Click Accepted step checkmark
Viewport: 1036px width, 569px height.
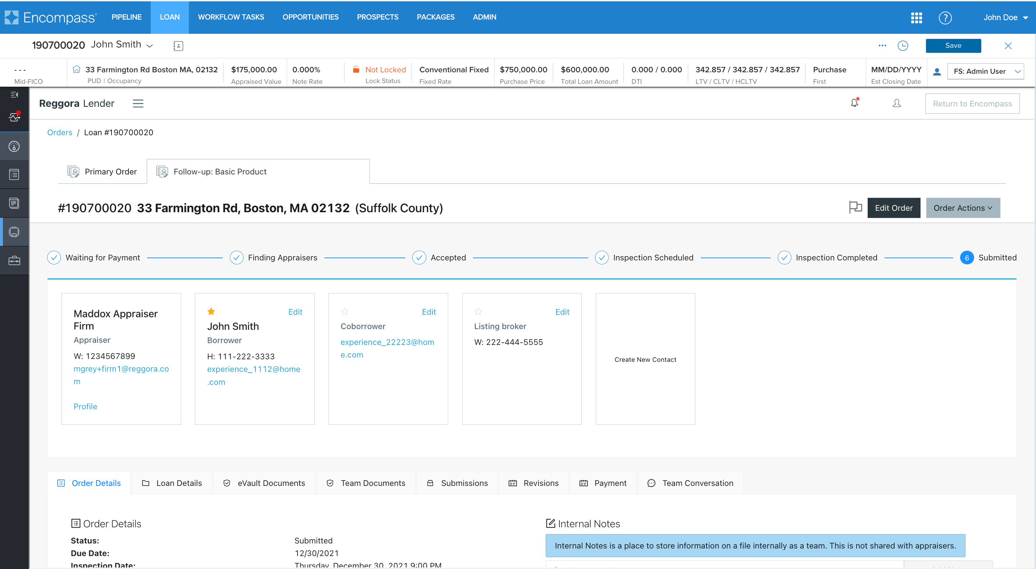pos(419,258)
